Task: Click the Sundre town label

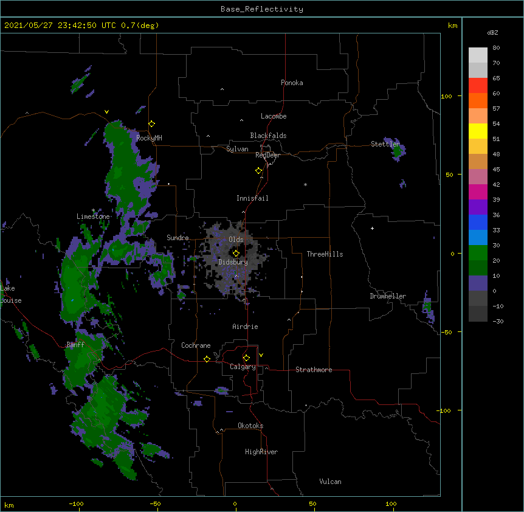Action: tap(178, 238)
